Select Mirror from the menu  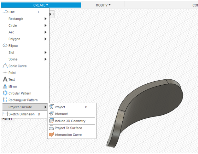click(25, 87)
